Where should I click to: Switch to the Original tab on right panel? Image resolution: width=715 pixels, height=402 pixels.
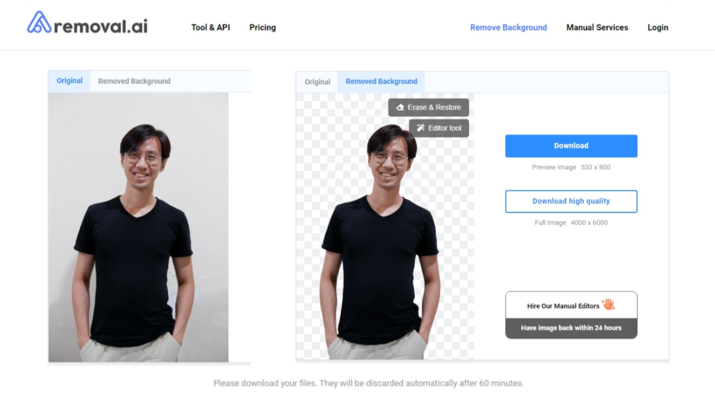click(317, 82)
